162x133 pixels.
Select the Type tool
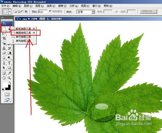click(x=9, y=63)
